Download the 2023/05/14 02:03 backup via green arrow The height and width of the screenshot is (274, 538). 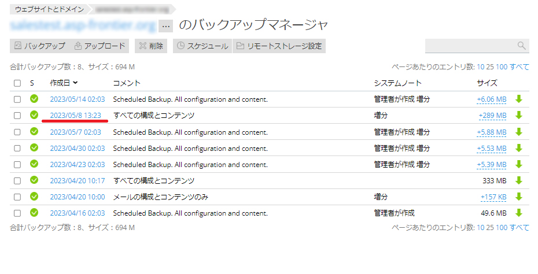[x=519, y=99]
